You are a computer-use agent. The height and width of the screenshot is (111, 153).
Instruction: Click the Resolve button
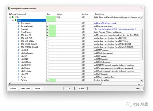point(13,89)
